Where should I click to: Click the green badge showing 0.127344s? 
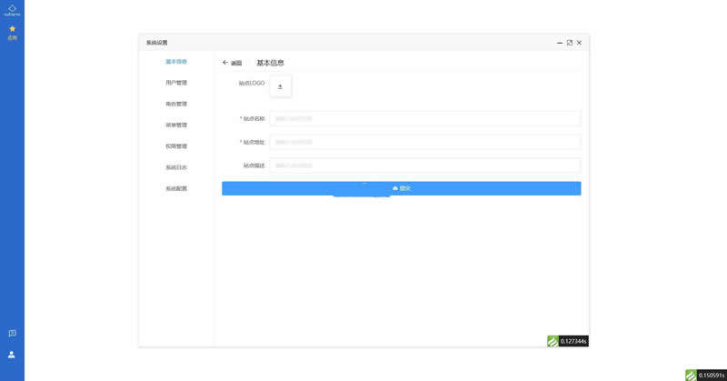pos(567,341)
